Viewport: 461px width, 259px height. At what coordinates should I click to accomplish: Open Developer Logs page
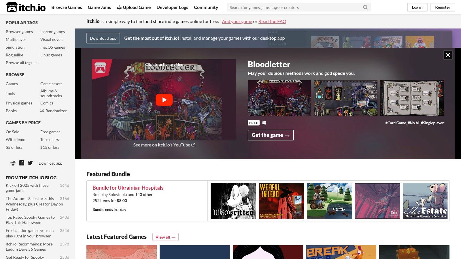tap(172, 7)
